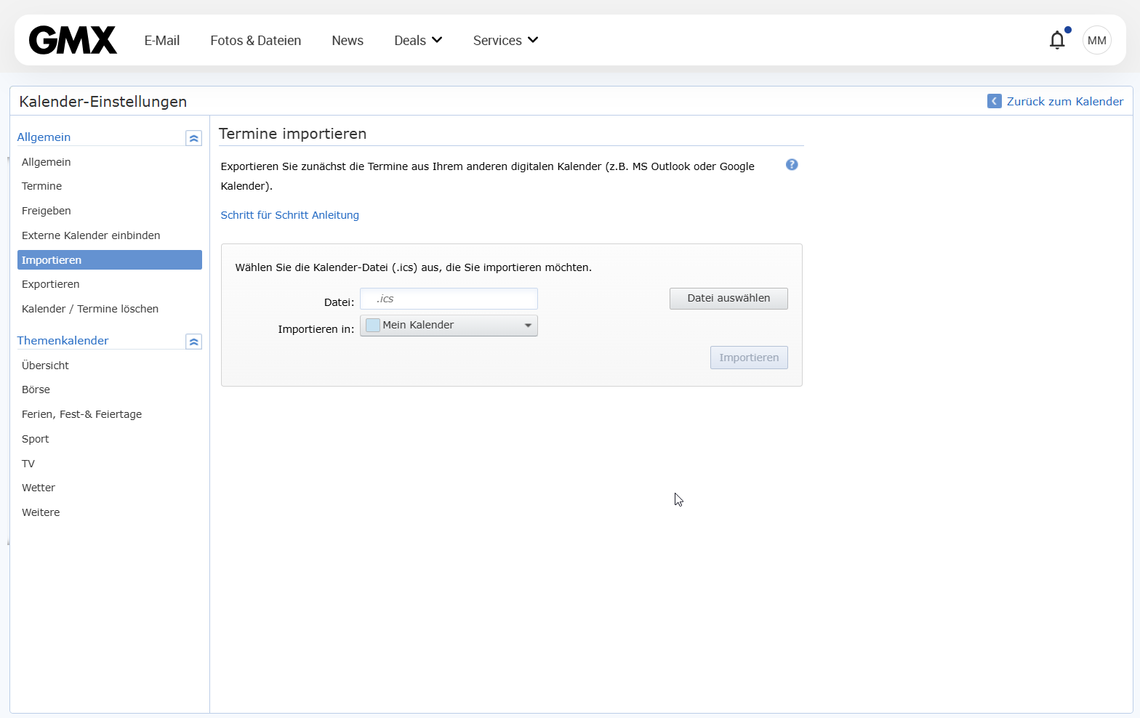The width and height of the screenshot is (1140, 718).
Task: Click the light blue calendar color swatch
Action: (373, 326)
